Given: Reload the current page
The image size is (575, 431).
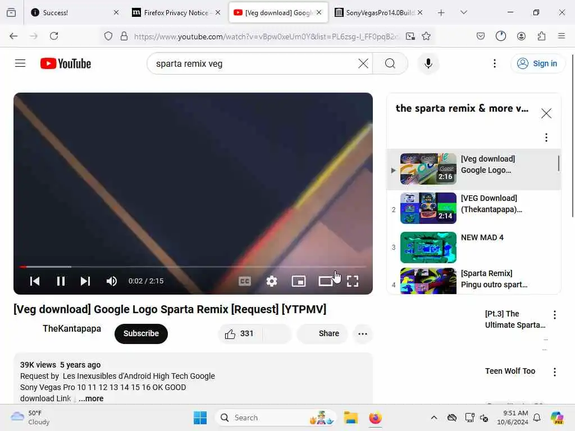Looking at the screenshot, I should 54,36.
